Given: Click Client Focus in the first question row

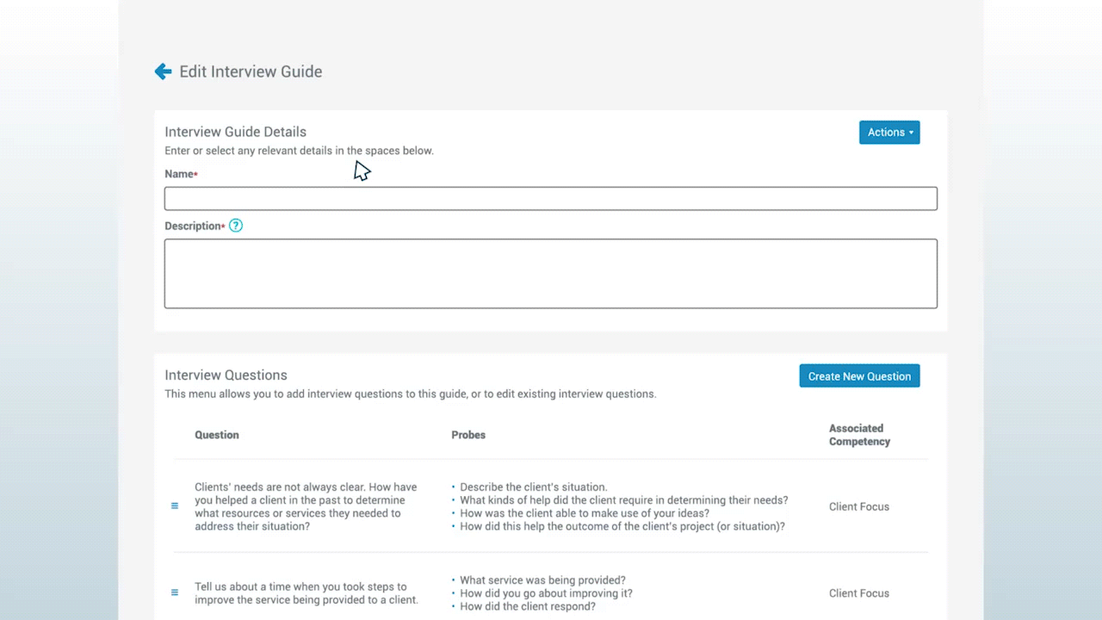Looking at the screenshot, I should (858, 506).
